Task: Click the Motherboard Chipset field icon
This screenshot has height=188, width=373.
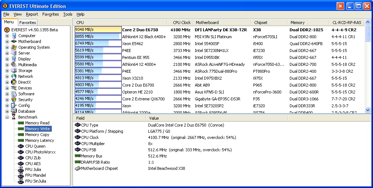Action: 78,168
